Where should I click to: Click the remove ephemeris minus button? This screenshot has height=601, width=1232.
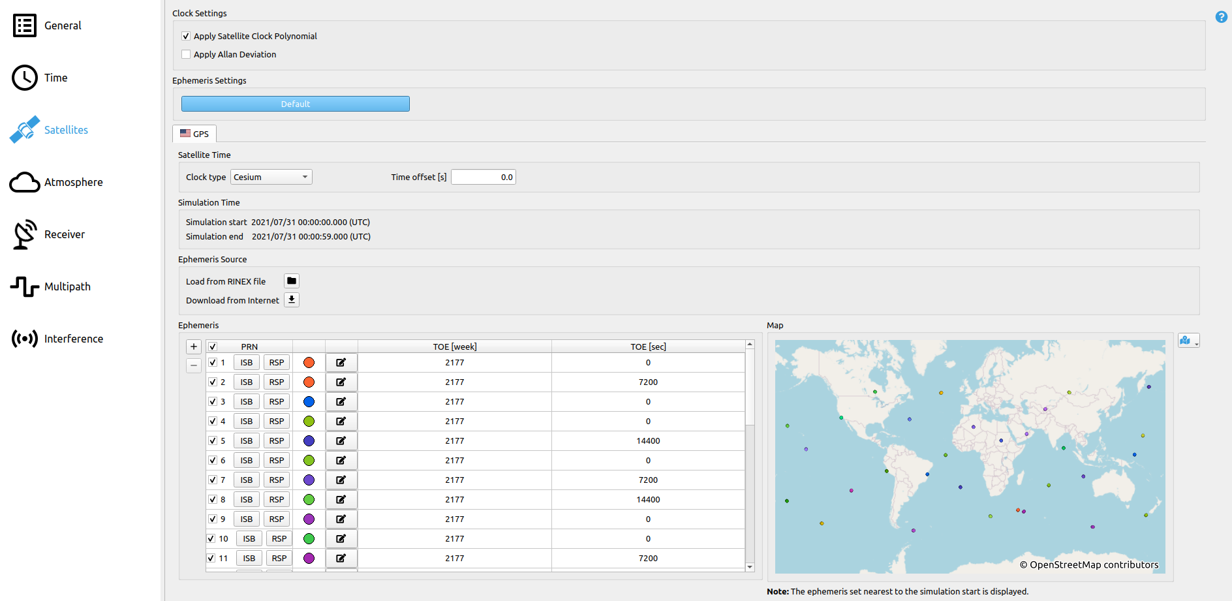194,365
